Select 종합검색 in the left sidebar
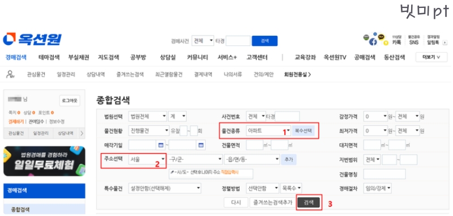The height and width of the screenshot is (216, 453). point(20,209)
